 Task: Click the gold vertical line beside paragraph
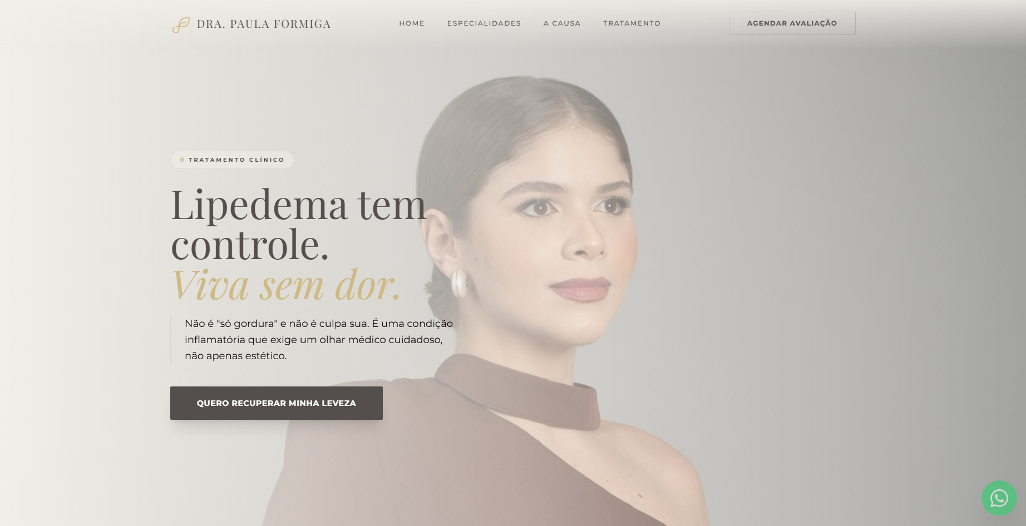[x=171, y=340]
